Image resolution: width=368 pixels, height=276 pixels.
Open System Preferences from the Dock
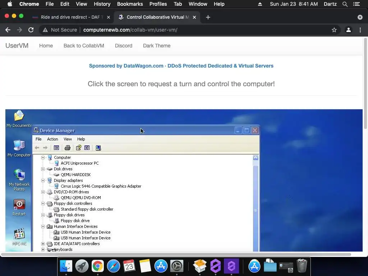point(176,266)
